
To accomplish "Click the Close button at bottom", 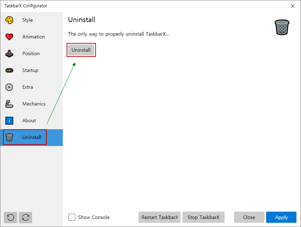I will coord(249,217).
